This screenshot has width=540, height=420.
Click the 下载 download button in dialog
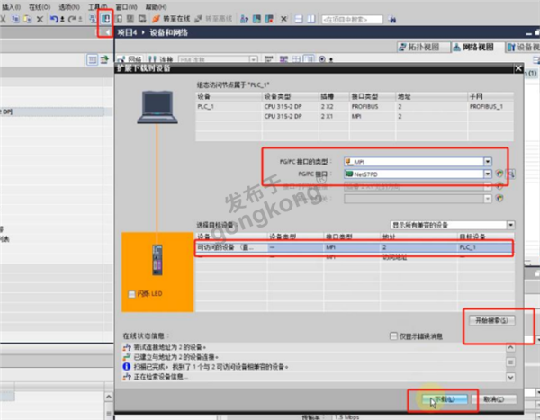445,399
